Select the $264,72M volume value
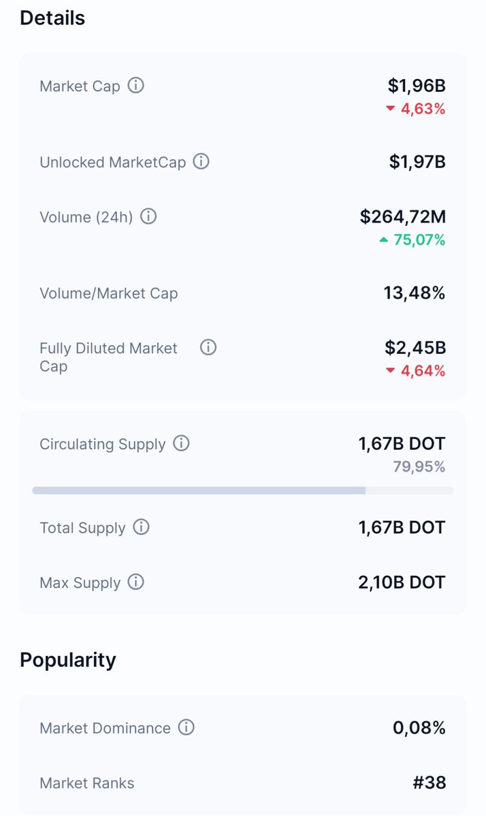The image size is (486, 816). (403, 216)
